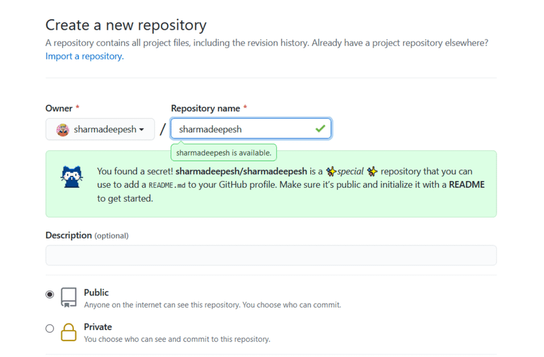Viewport: 544px width, 357px height.
Task: Select the Private radio button
Action: tap(49, 328)
